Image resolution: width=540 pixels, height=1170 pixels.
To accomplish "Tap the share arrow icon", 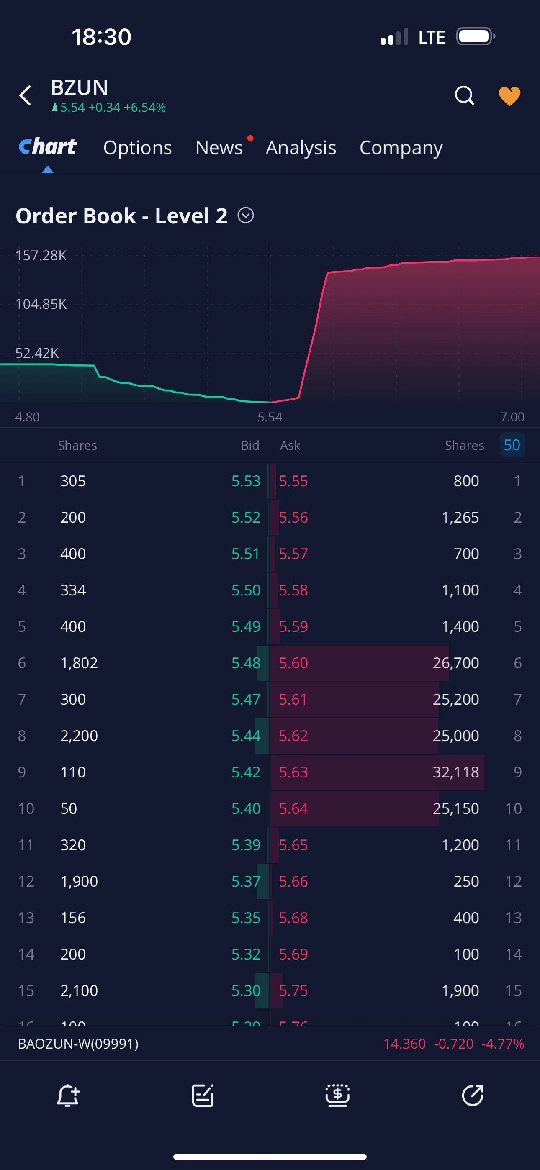I will [x=473, y=1096].
